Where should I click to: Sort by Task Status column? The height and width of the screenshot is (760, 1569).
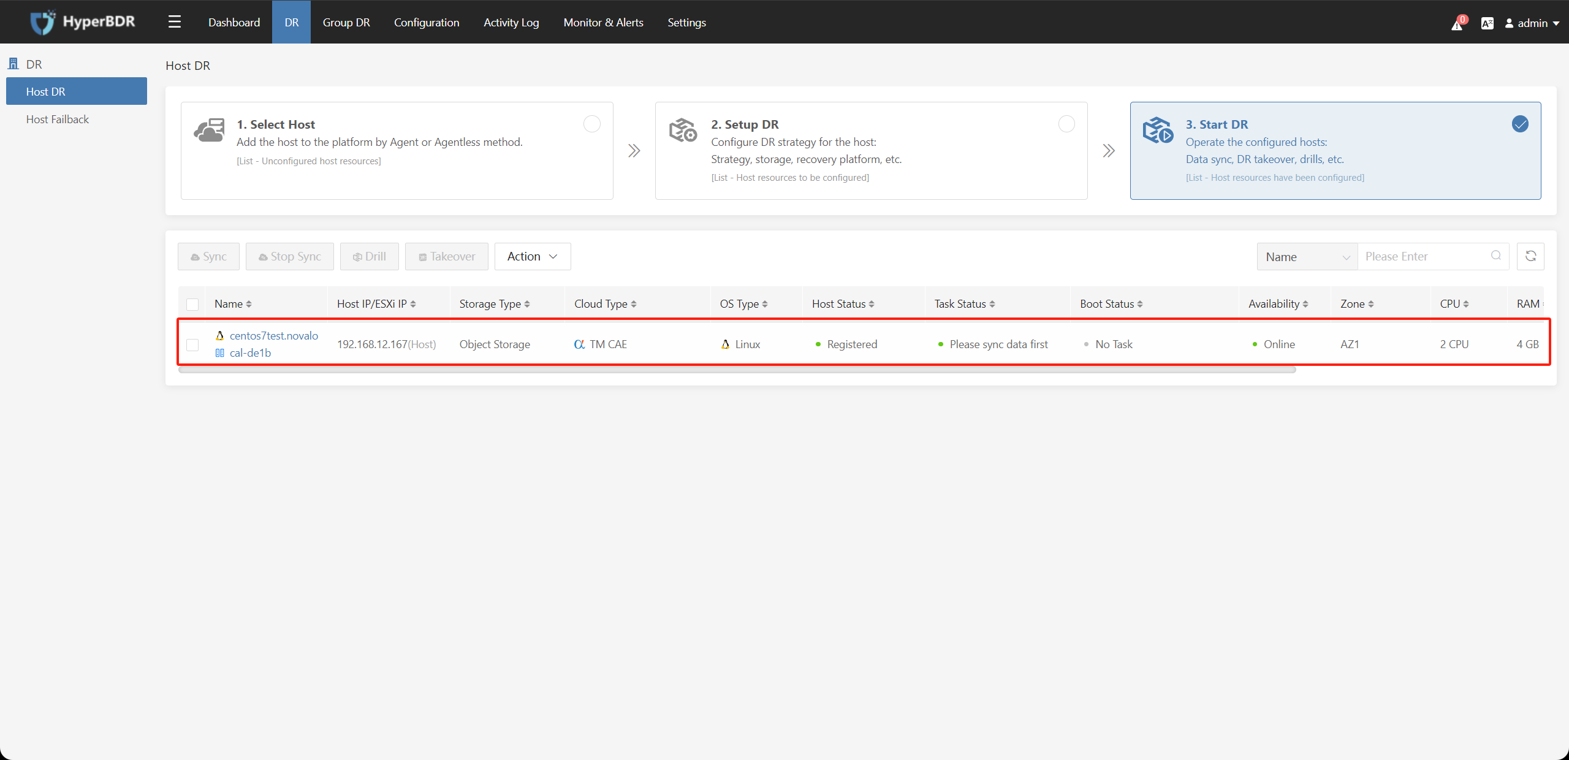(992, 304)
